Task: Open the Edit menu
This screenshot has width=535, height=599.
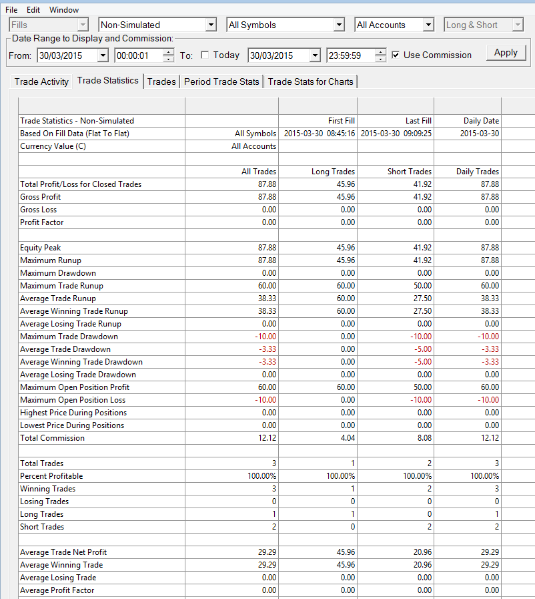Action: click(x=33, y=10)
